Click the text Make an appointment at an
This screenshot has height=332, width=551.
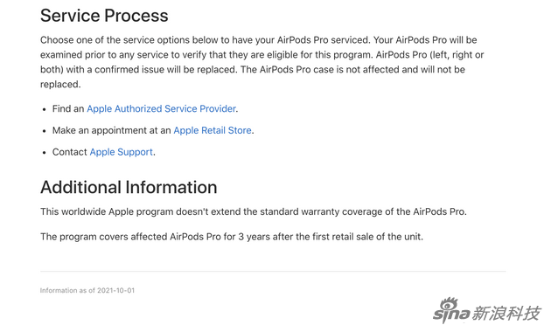pyautogui.click(x=111, y=130)
